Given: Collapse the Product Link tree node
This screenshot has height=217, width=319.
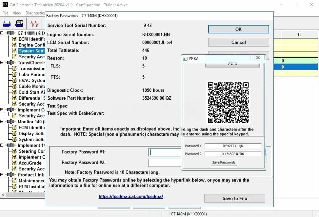Looking at the screenshot, I should (x=2, y=174).
